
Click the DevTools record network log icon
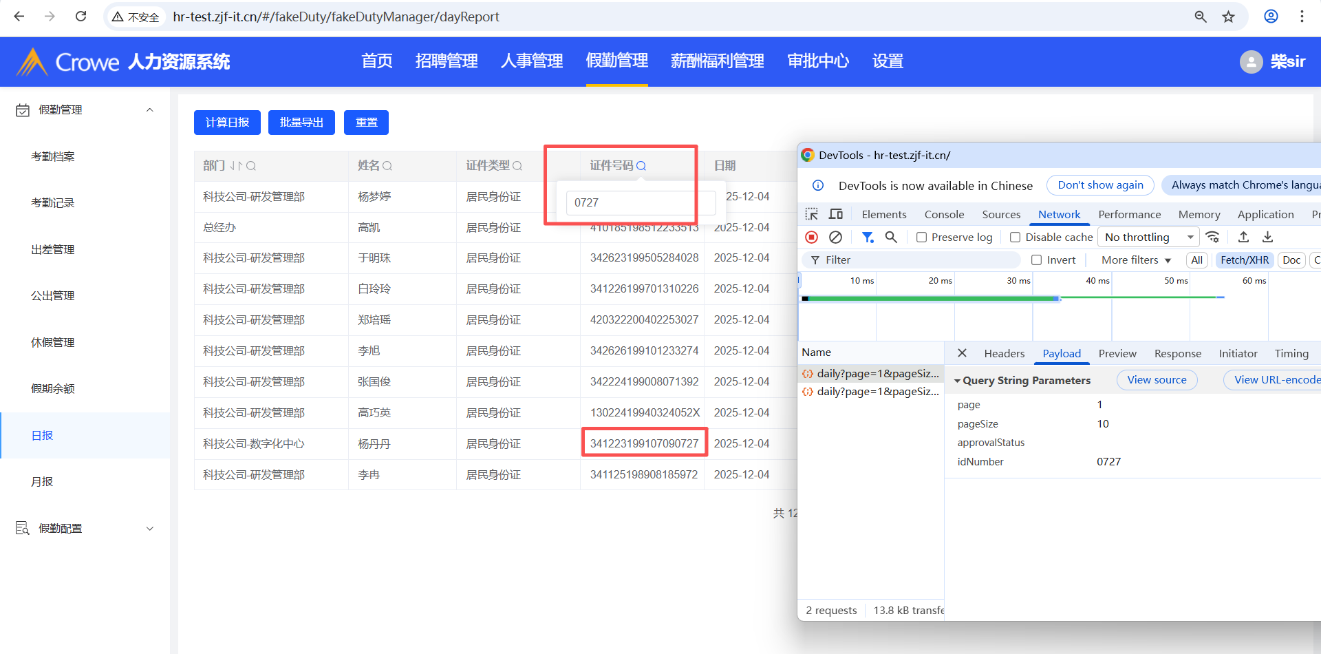[x=812, y=237]
